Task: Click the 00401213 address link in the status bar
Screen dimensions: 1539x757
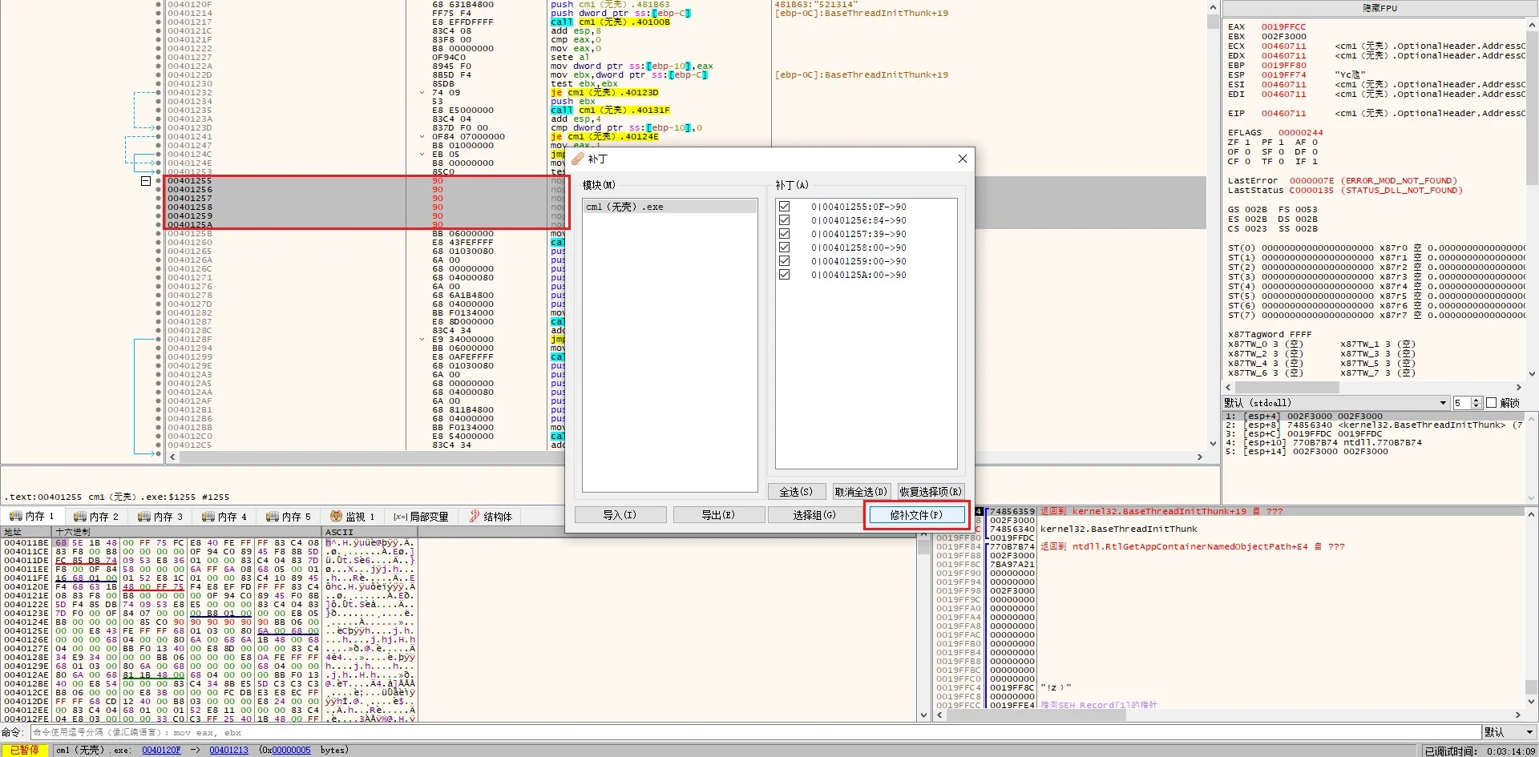Action: (228, 751)
